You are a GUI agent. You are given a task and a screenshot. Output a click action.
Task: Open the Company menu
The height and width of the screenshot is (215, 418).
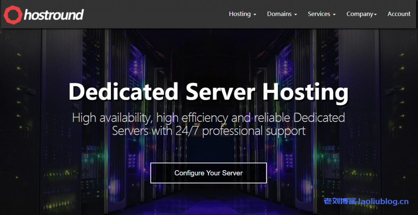pos(360,14)
